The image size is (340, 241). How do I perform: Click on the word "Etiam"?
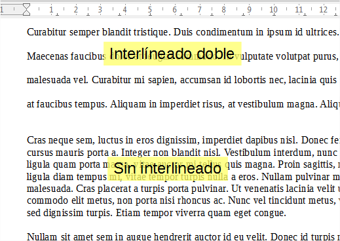(x=128, y=213)
